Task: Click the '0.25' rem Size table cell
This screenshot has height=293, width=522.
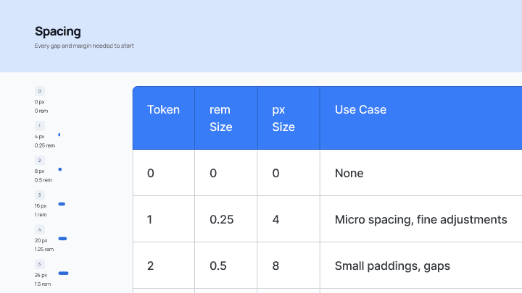Action: pyautogui.click(x=226, y=219)
